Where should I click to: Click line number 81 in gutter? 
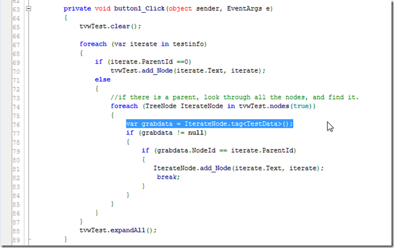tap(16, 169)
